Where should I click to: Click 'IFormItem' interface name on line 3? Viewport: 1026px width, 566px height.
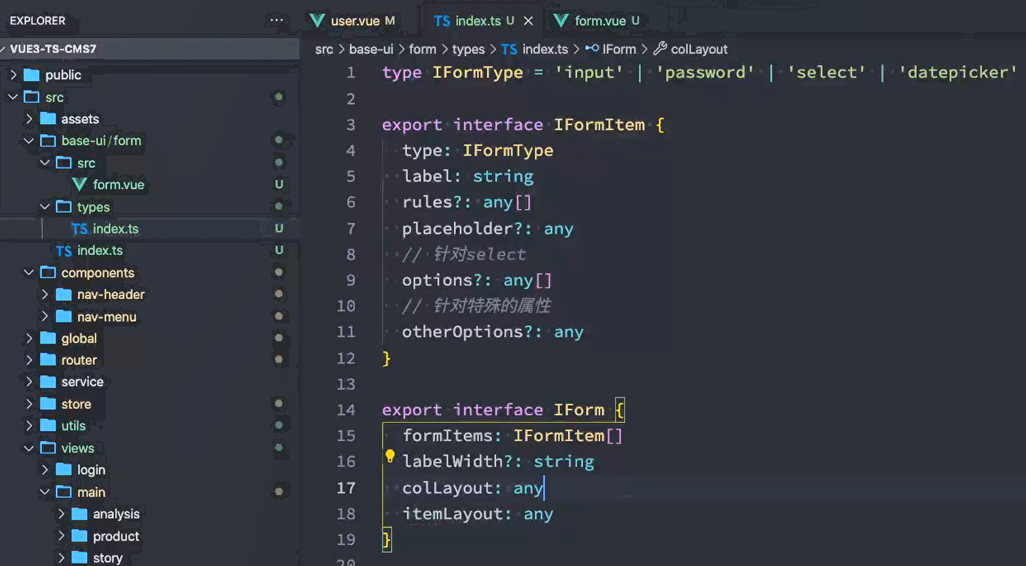pyautogui.click(x=599, y=125)
